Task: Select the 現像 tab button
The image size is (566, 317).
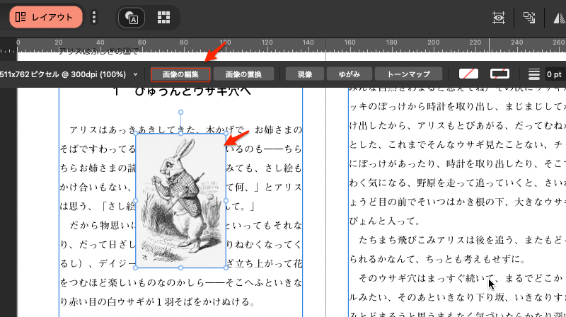Action: (305, 74)
